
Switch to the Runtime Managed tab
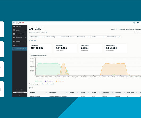34,84
